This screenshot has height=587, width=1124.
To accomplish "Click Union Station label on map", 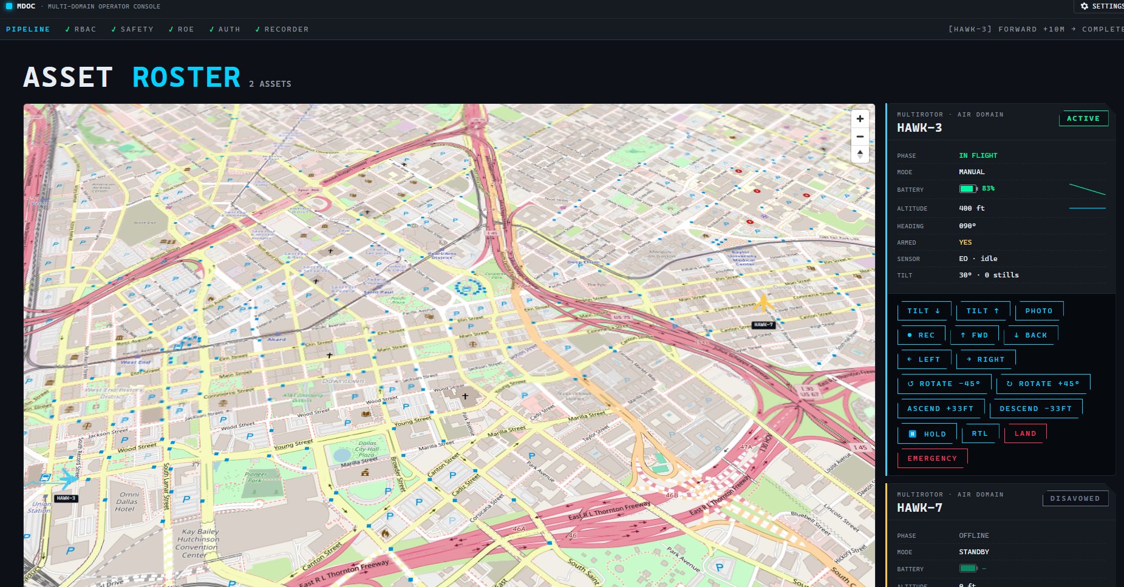I will [x=41, y=507].
